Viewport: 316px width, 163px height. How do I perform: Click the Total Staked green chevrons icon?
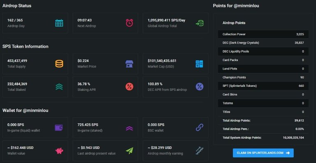tap(59, 87)
